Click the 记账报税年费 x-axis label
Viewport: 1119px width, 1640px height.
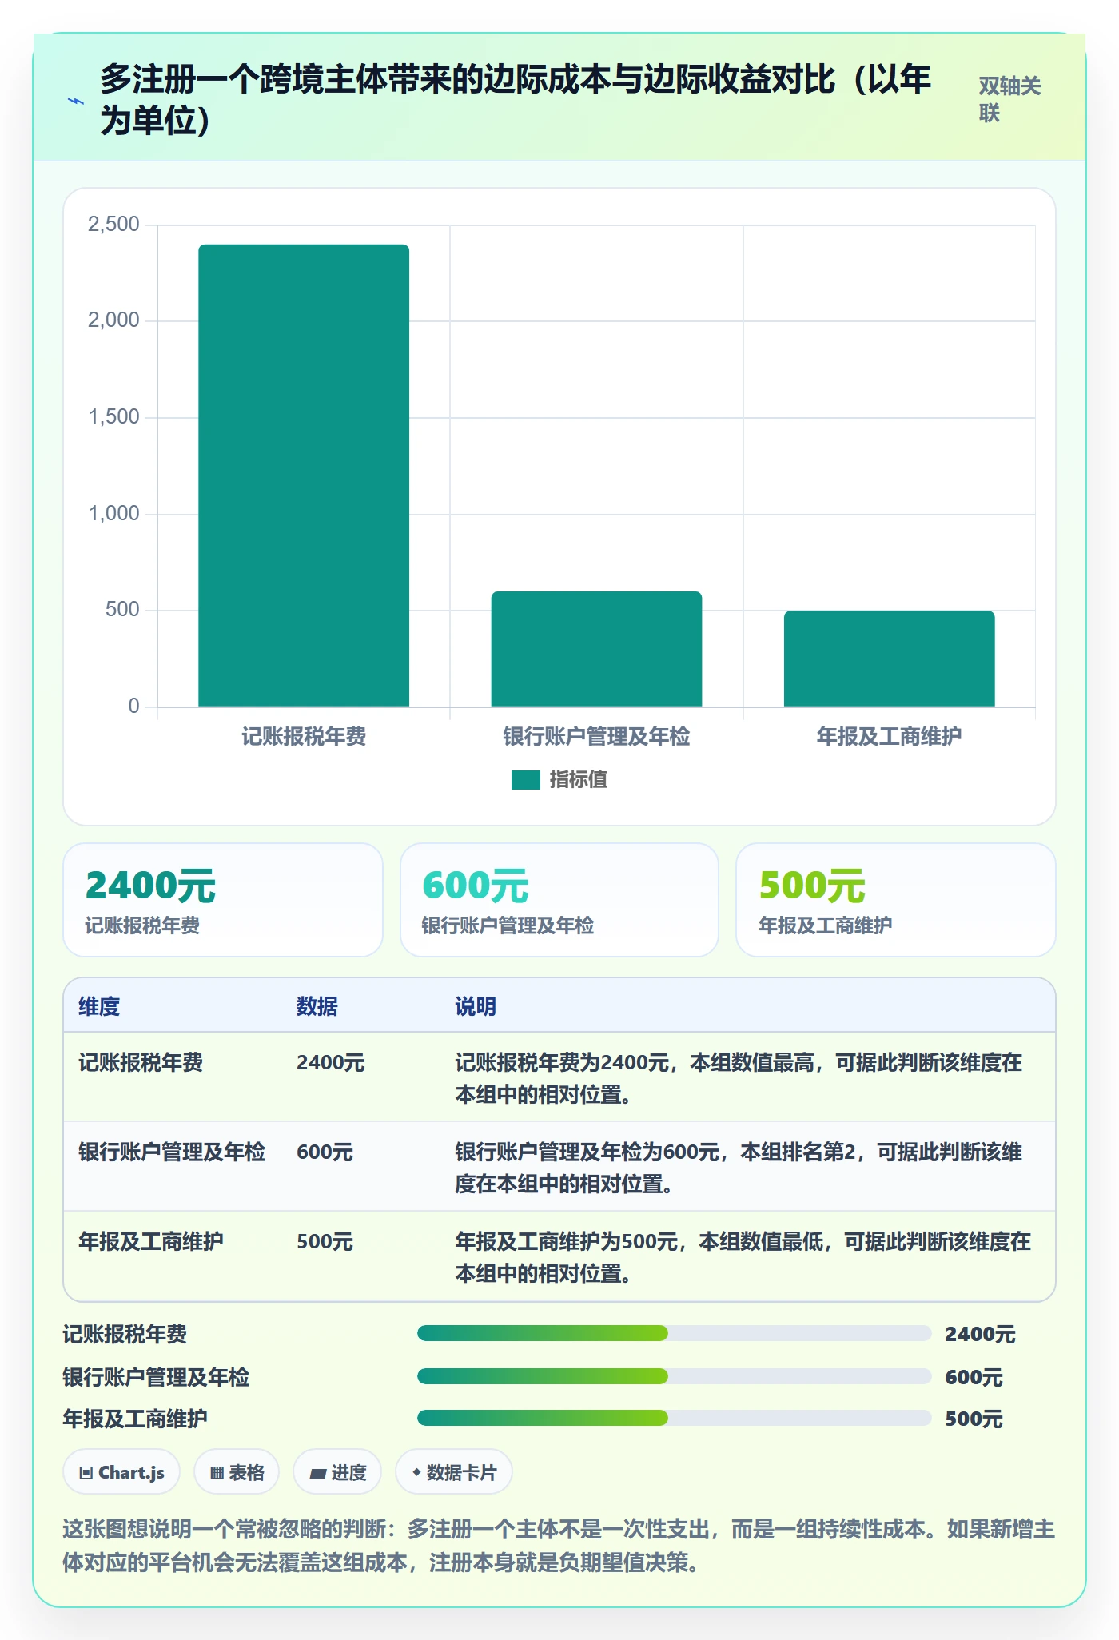coord(304,736)
